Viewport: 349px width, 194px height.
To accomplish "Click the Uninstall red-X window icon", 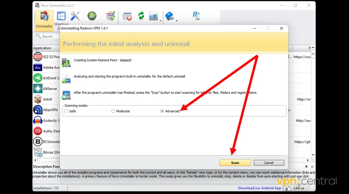I will tap(127, 16).
